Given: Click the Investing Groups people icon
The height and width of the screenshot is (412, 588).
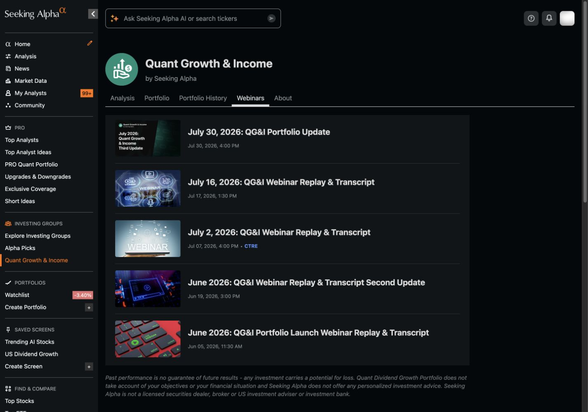Looking at the screenshot, I should pos(8,224).
